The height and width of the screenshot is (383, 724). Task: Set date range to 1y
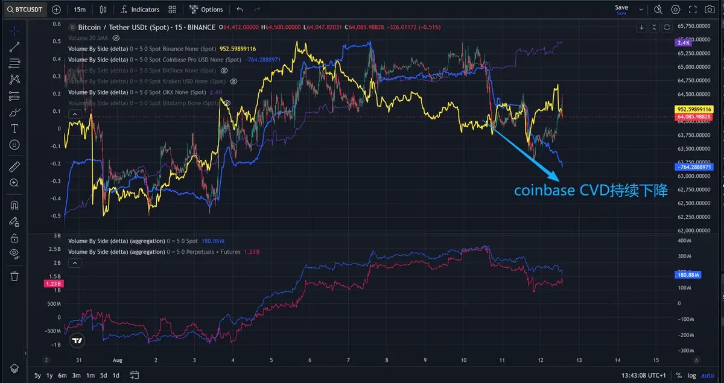[x=49, y=375]
